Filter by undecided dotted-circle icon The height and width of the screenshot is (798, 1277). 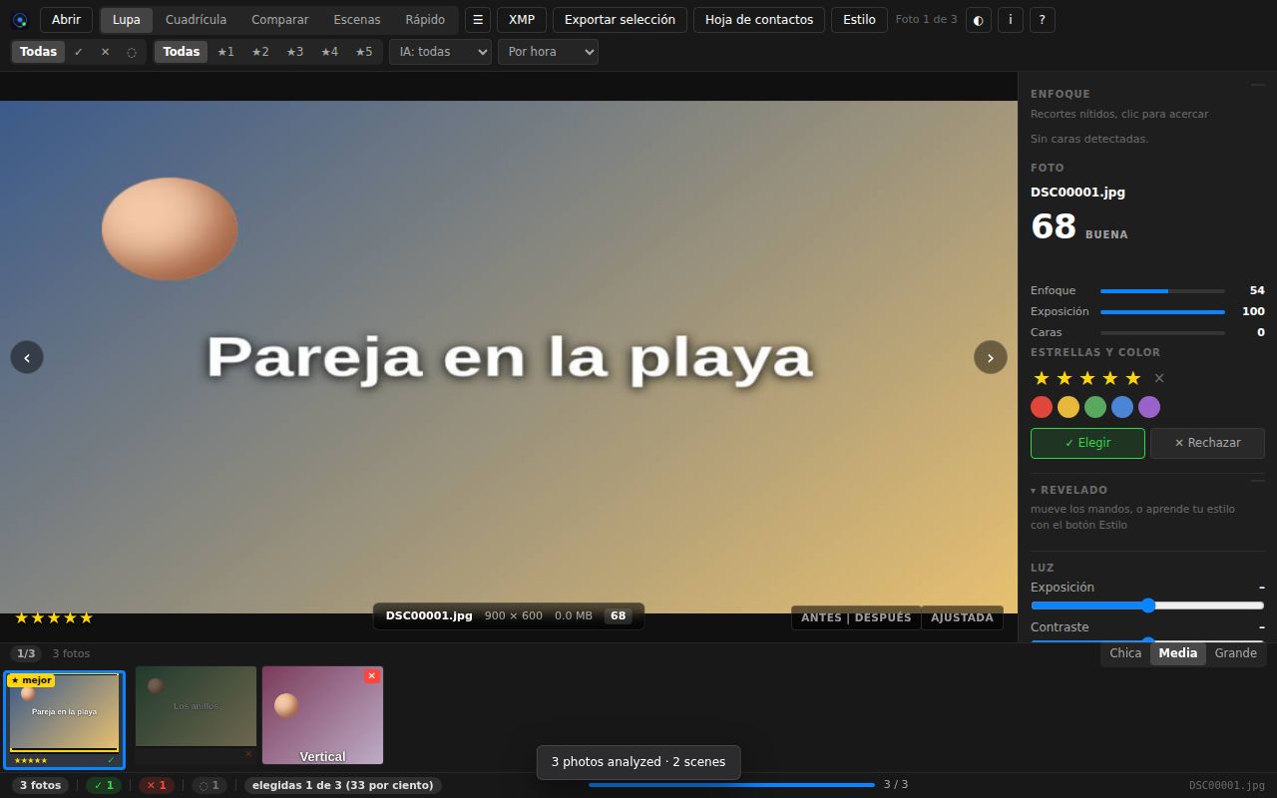click(x=132, y=52)
